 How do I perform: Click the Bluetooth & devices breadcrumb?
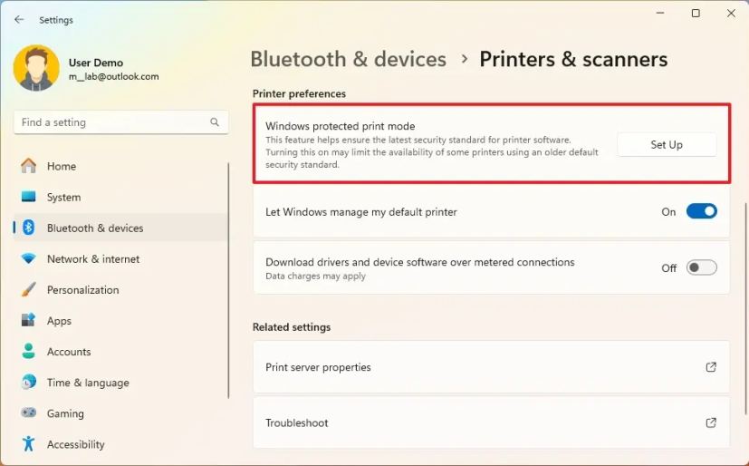click(x=348, y=59)
